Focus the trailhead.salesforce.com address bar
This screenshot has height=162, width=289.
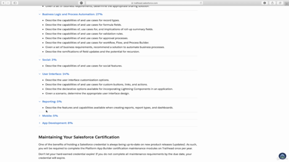pos(144,3)
